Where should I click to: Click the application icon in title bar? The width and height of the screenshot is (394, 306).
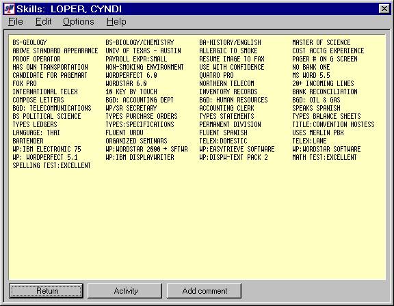coord(9,9)
